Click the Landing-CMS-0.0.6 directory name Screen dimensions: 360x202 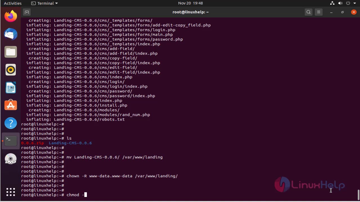click(x=70, y=143)
